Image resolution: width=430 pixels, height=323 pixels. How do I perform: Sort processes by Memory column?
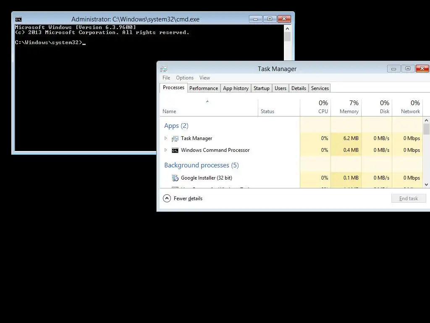click(x=346, y=107)
